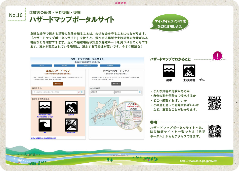239x171 pixels.
Task: Click the まちを選ぶ label
Action: point(95,88)
